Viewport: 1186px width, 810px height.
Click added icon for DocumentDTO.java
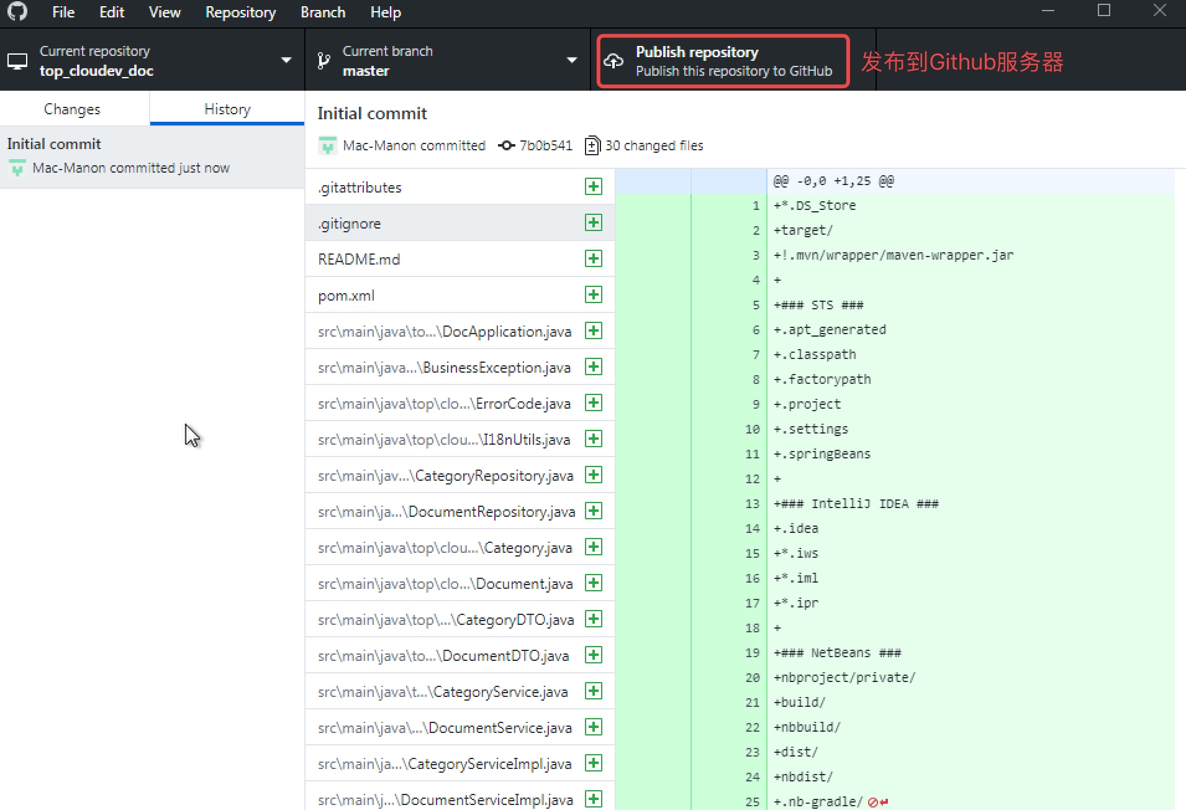(x=594, y=655)
